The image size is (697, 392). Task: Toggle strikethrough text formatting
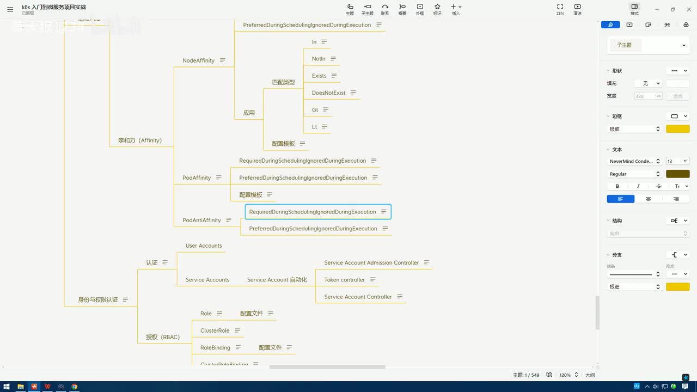click(659, 186)
